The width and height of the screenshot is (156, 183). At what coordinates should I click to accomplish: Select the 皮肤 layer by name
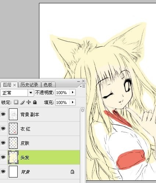click(x=25, y=143)
